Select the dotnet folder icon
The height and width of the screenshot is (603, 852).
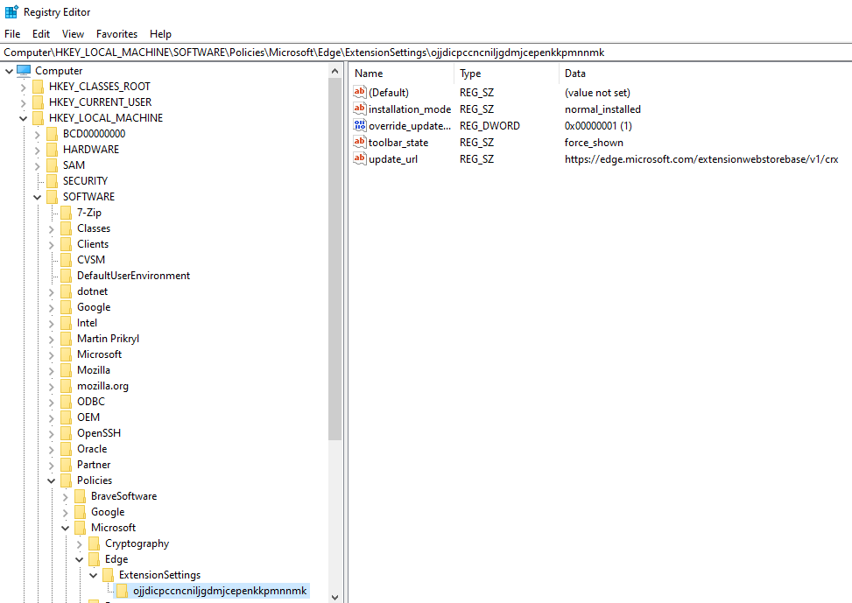click(x=67, y=291)
